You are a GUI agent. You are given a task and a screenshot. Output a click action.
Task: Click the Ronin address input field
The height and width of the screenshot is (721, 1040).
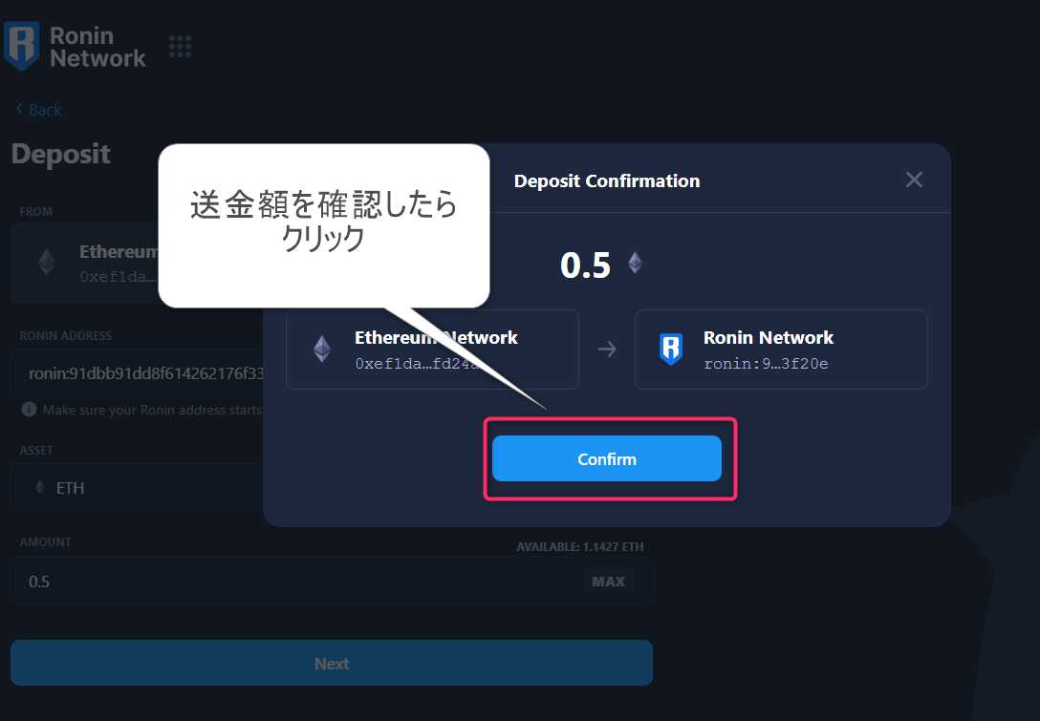click(x=138, y=373)
